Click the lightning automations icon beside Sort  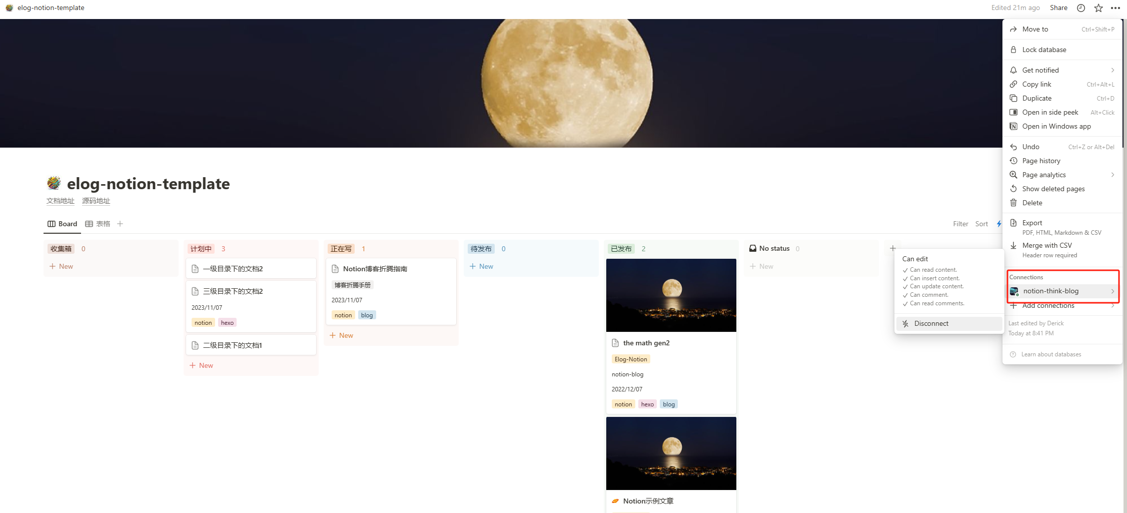click(999, 224)
